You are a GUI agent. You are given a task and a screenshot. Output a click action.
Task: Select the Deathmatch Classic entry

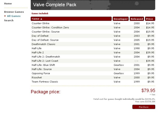tap(44, 44)
